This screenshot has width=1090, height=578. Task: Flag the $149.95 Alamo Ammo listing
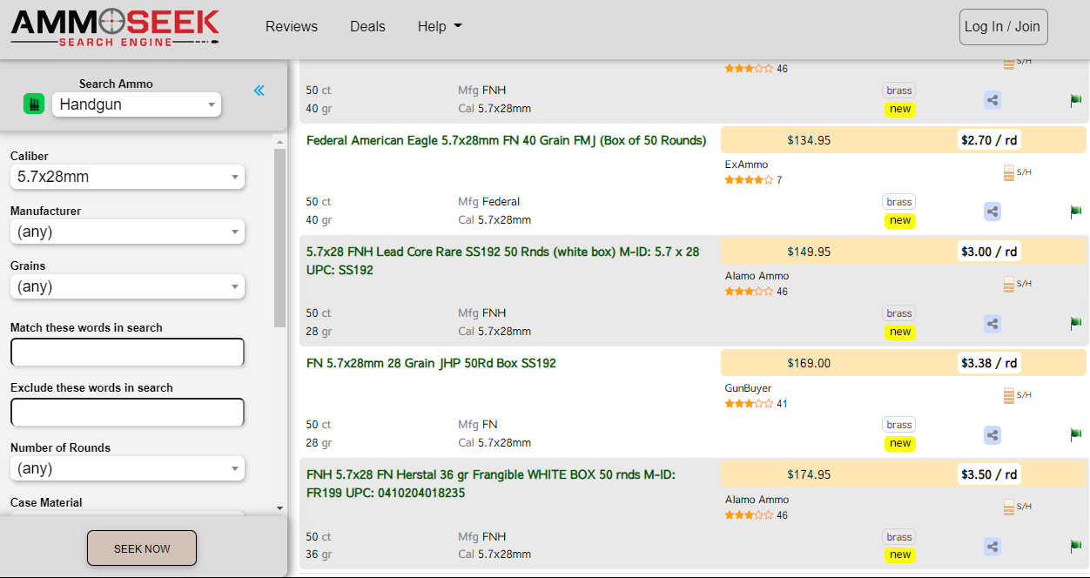1075,324
